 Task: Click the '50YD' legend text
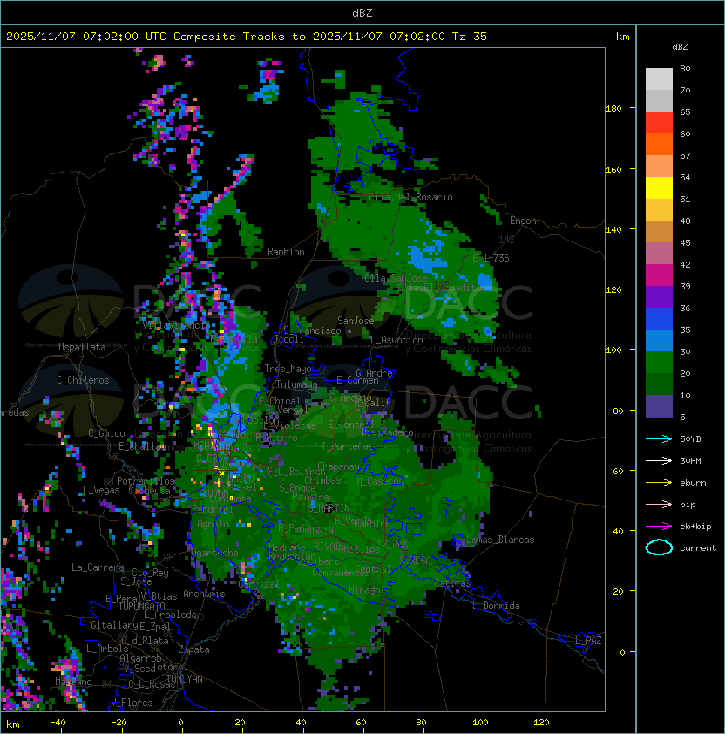pos(690,439)
